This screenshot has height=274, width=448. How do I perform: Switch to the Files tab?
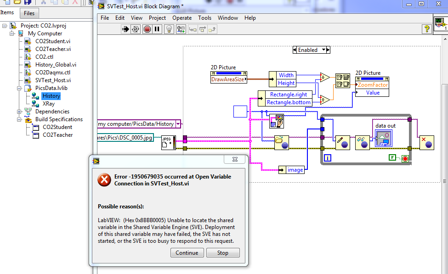coord(29,13)
